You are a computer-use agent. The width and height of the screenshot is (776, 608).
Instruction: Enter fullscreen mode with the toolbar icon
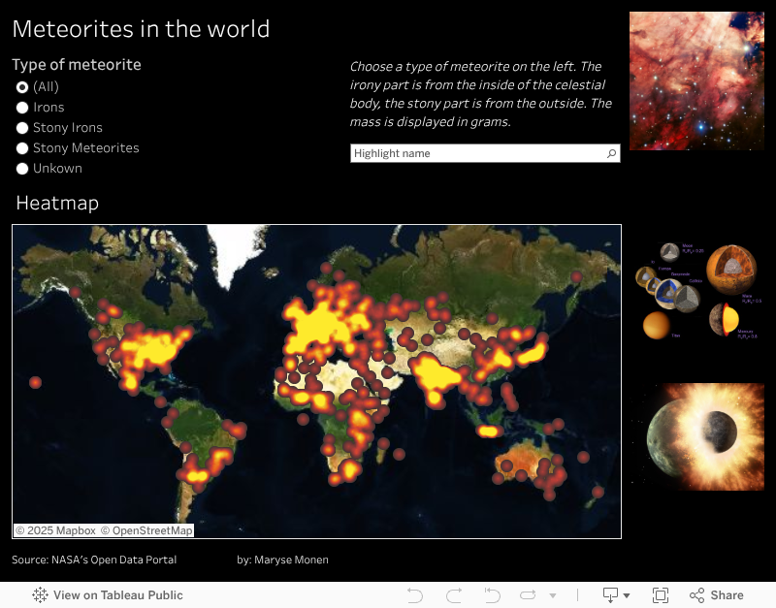(x=661, y=595)
